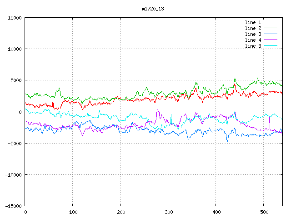Click the -10000 y-axis tick label
The height and width of the screenshot is (218, 291).
pos(13,175)
